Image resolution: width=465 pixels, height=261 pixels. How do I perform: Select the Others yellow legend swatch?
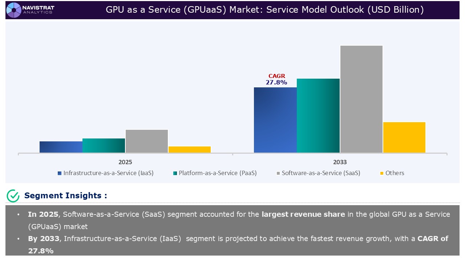pyautogui.click(x=382, y=173)
